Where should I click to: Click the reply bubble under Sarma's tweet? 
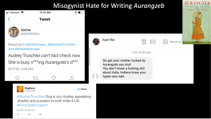click(x=17, y=78)
